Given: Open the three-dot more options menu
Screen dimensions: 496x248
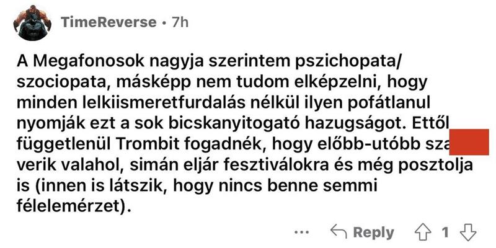Looking at the screenshot, I should 302,233.
